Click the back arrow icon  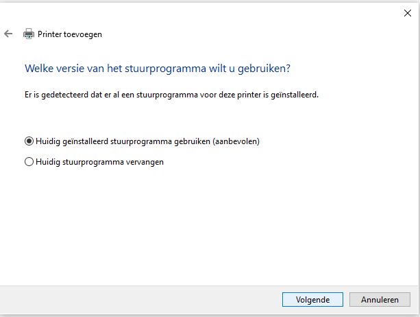[x=8, y=34]
